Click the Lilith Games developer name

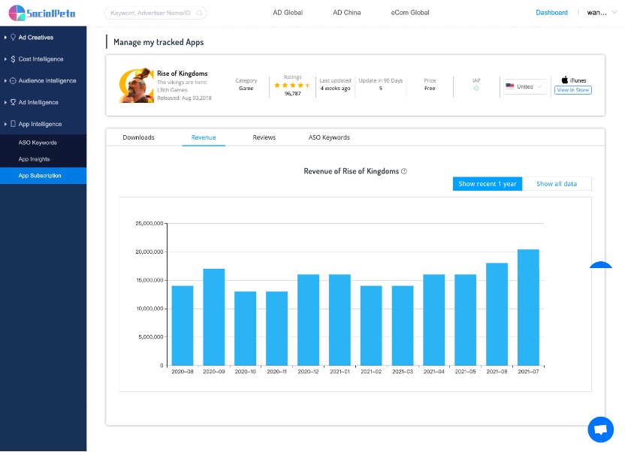(172, 90)
